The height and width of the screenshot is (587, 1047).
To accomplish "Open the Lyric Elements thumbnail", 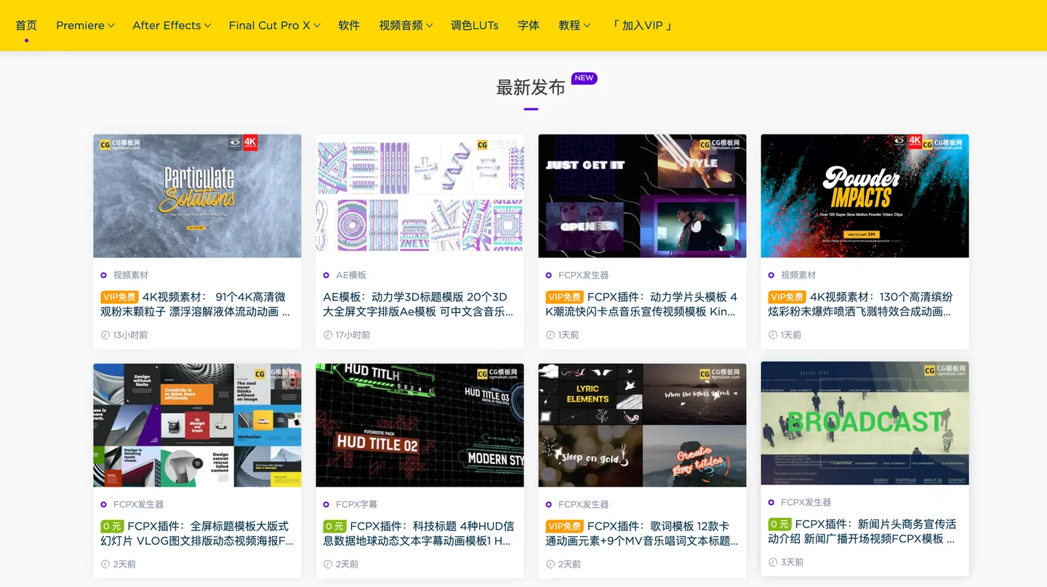I will click(x=642, y=426).
